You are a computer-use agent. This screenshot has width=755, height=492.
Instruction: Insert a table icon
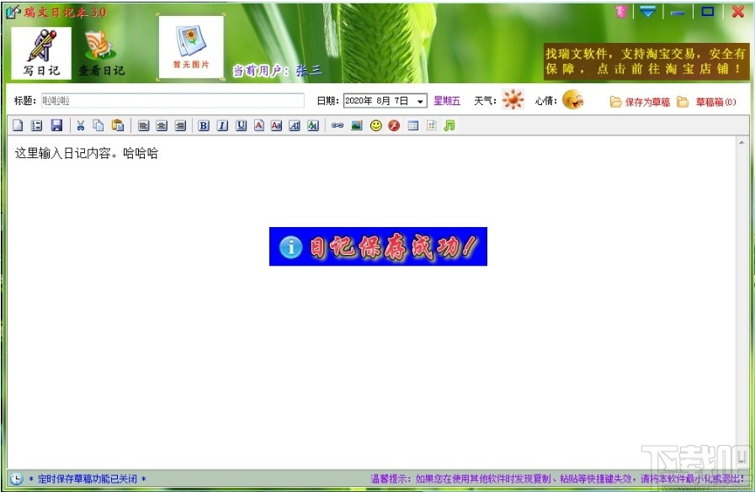click(413, 126)
